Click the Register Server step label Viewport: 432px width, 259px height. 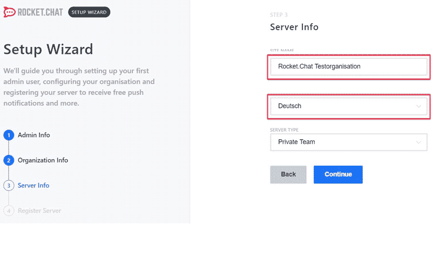pyautogui.click(x=39, y=210)
